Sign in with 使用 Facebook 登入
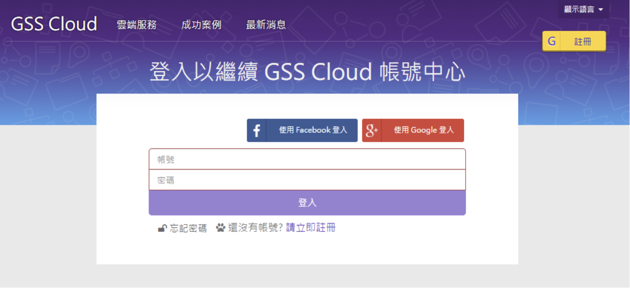This screenshot has height=288, width=630. pos(312,130)
